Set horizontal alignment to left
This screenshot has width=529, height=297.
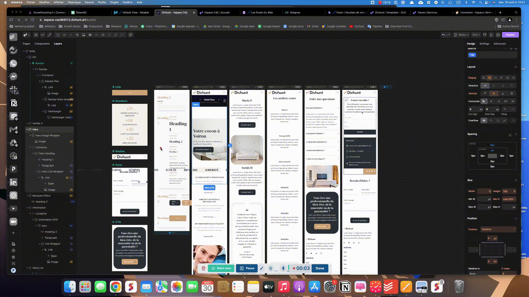click(x=484, y=101)
